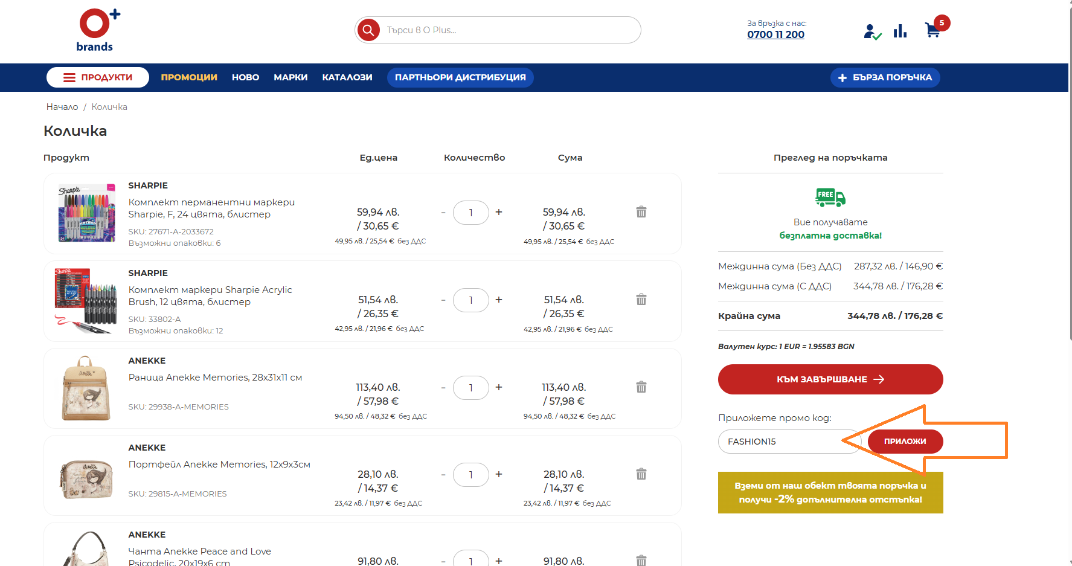This screenshot has width=1072, height=566.
Task: Open the КАТАЛОЗИ menu item
Action: [347, 77]
